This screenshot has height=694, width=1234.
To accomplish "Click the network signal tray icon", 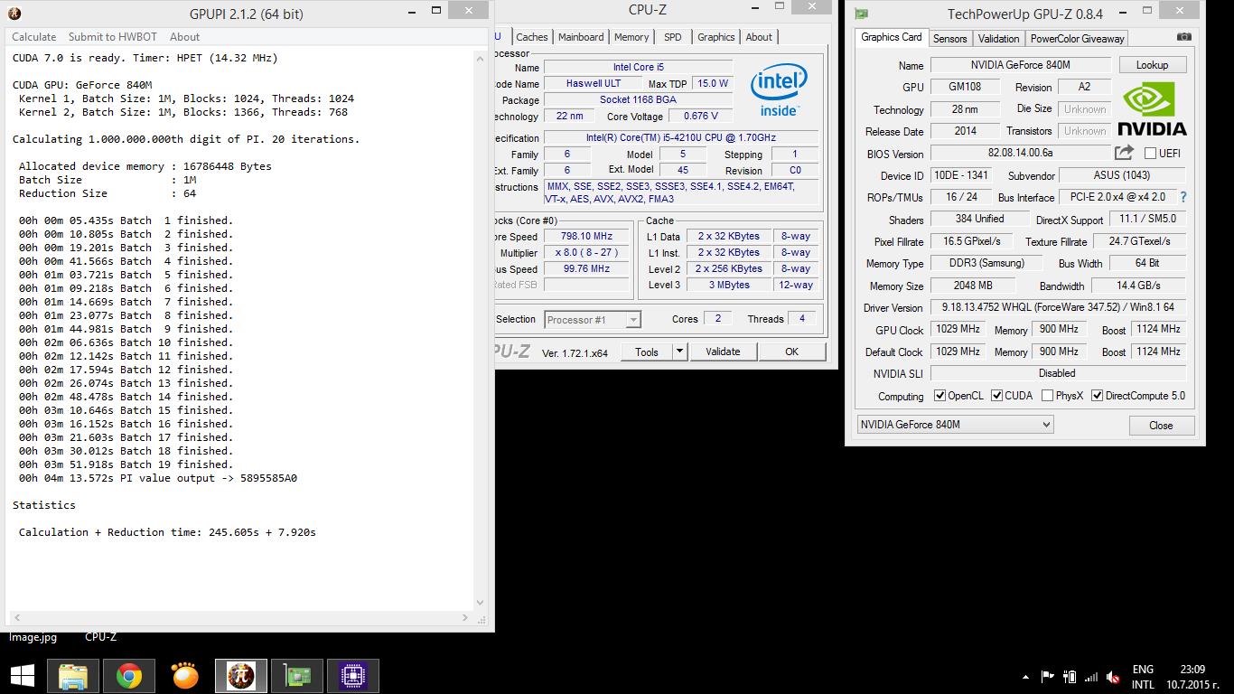I will pyautogui.click(x=1091, y=676).
